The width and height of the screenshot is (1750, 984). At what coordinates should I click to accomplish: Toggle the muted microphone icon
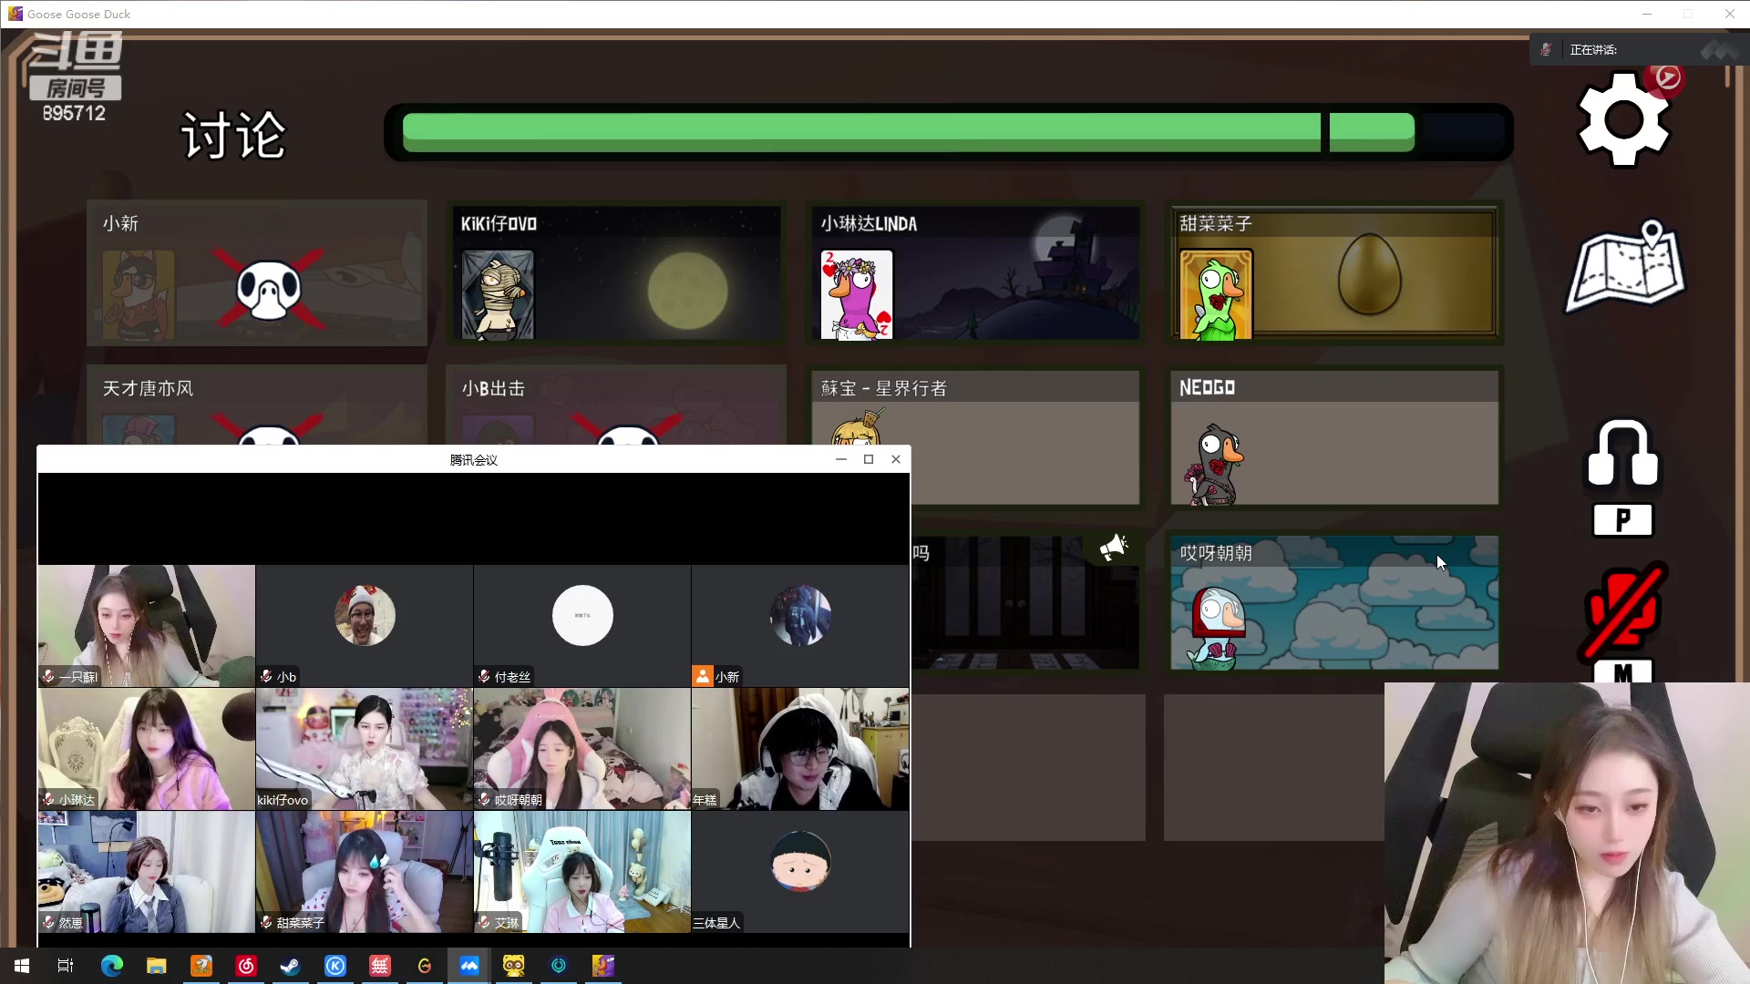[1624, 610]
